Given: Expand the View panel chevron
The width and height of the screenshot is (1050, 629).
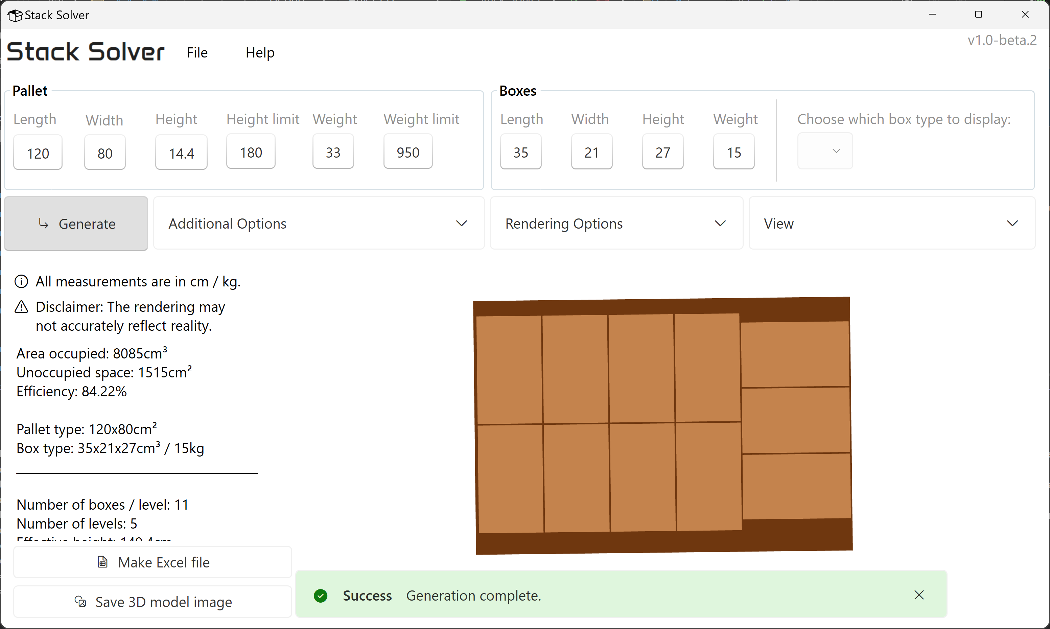Looking at the screenshot, I should coord(1012,224).
